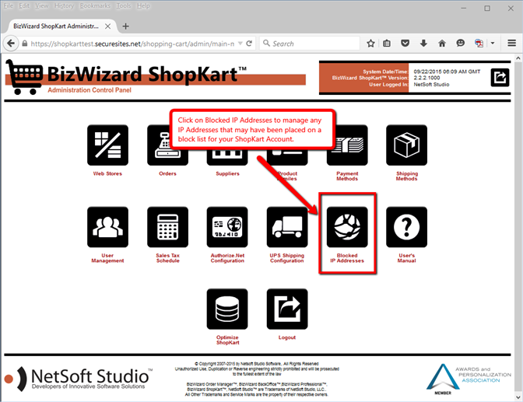
Task: Open the Blocked IP Addresses icon
Action: [347, 227]
